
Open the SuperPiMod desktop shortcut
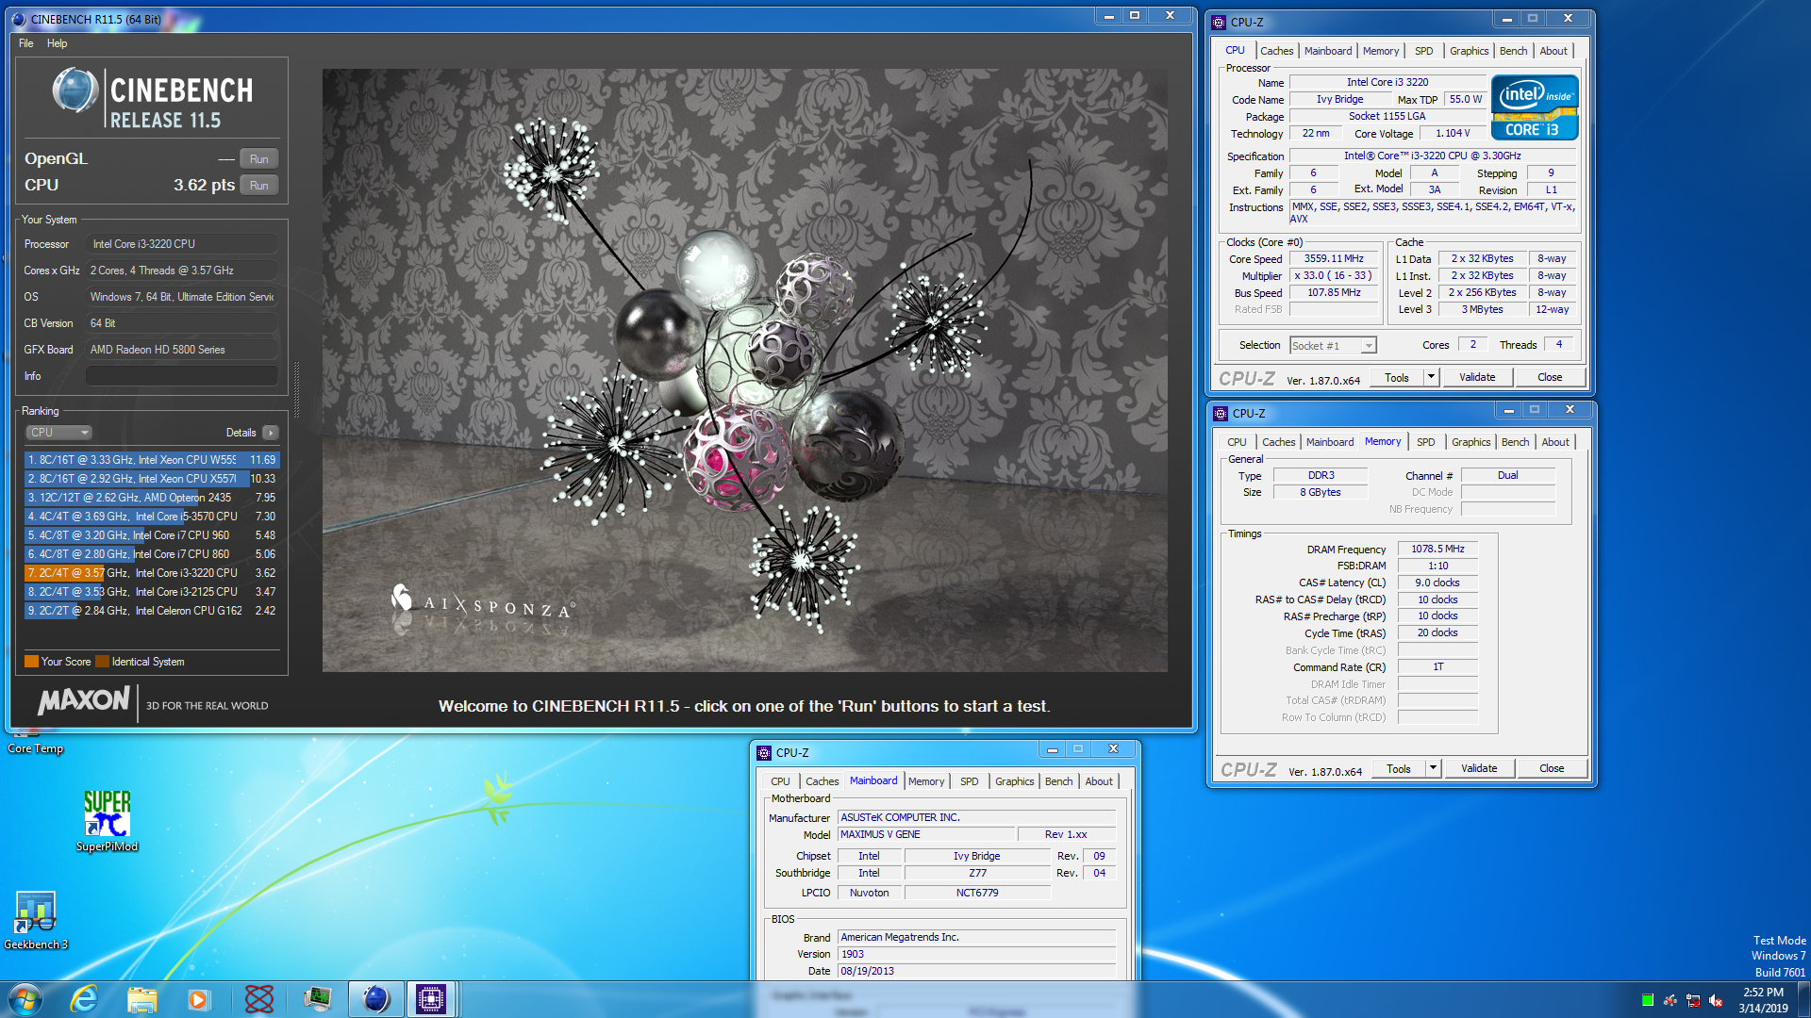point(107,820)
